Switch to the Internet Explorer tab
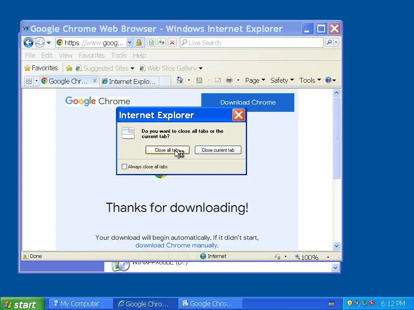 [x=129, y=82]
